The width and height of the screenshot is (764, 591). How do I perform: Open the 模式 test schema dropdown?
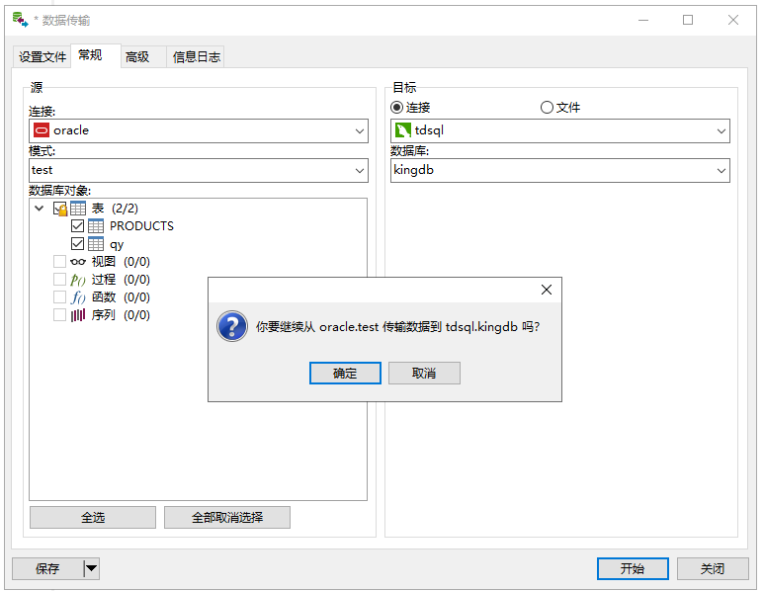pos(360,171)
